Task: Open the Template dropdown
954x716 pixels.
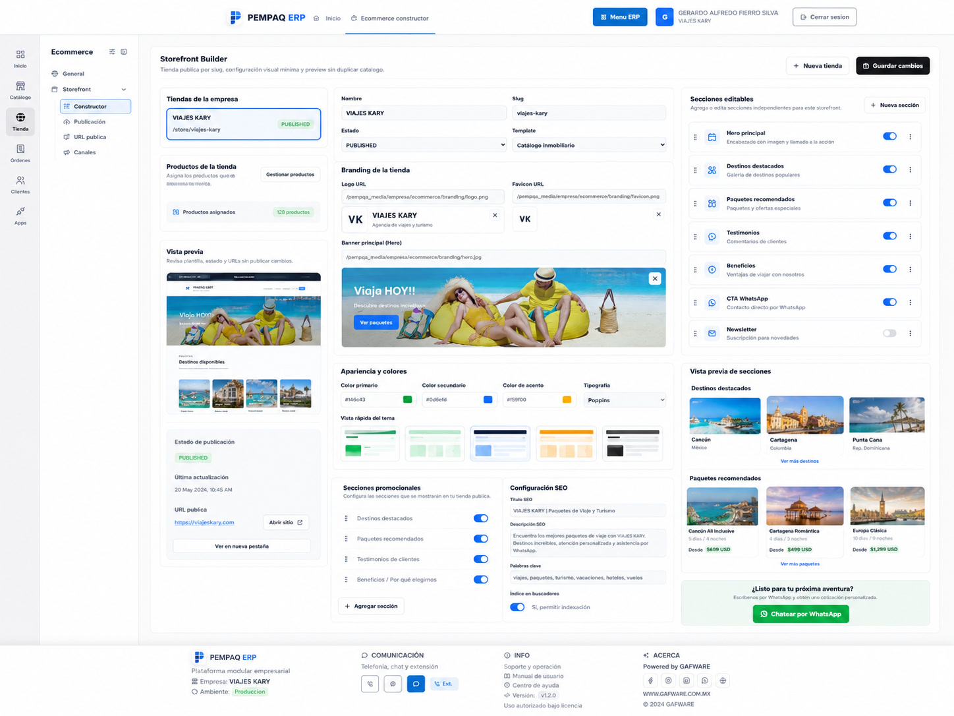Action: [589, 145]
